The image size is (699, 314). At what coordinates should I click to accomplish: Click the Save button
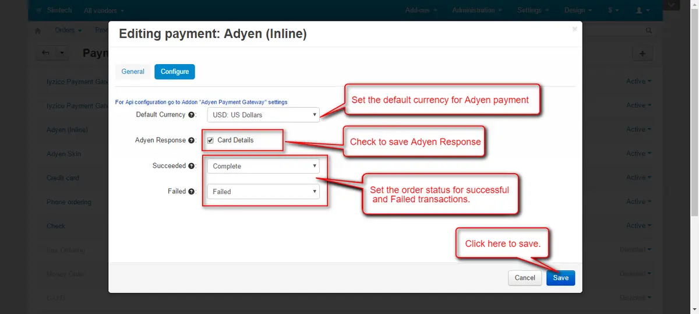tap(560, 278)
